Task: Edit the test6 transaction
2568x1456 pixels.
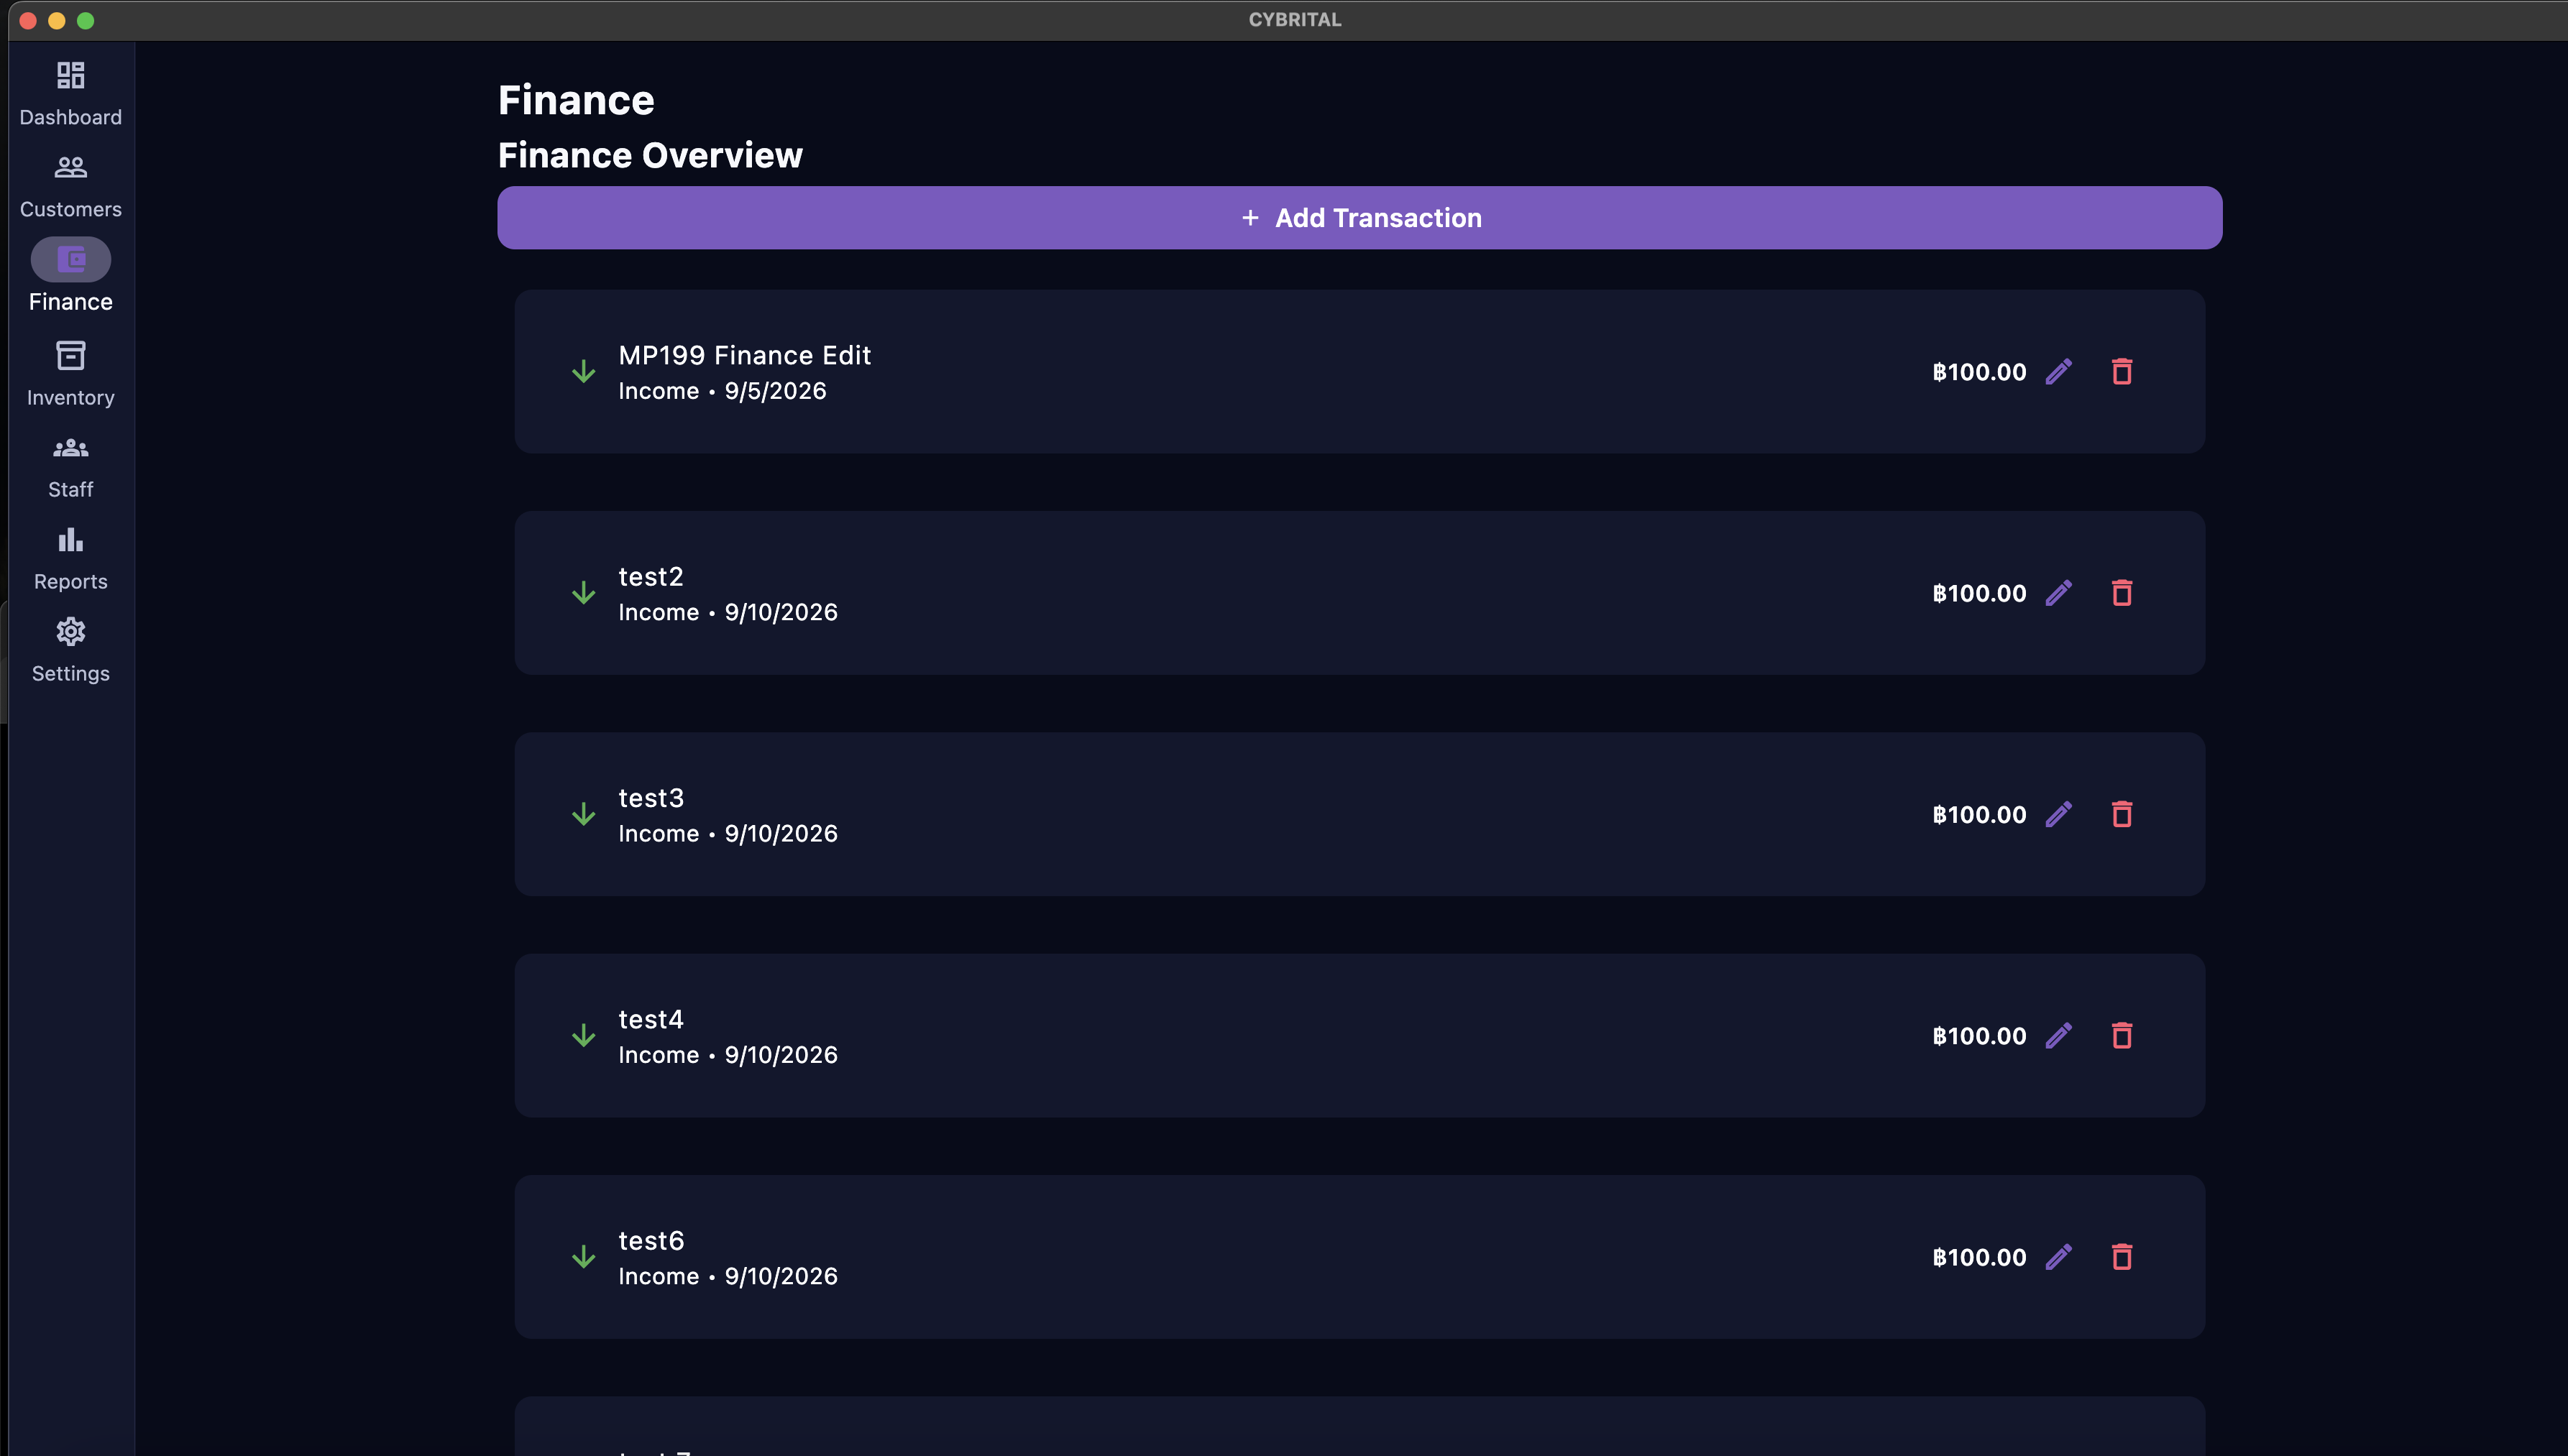Action: point(2059,1257)
